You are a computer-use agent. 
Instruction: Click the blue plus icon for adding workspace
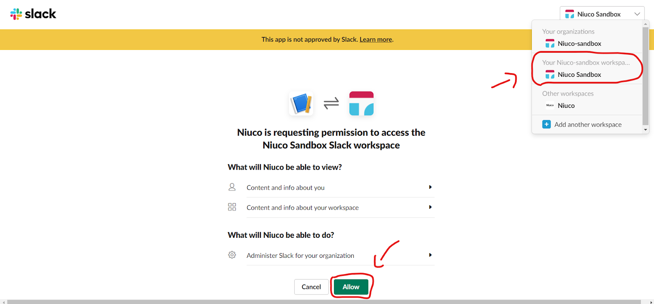(546, 124)
